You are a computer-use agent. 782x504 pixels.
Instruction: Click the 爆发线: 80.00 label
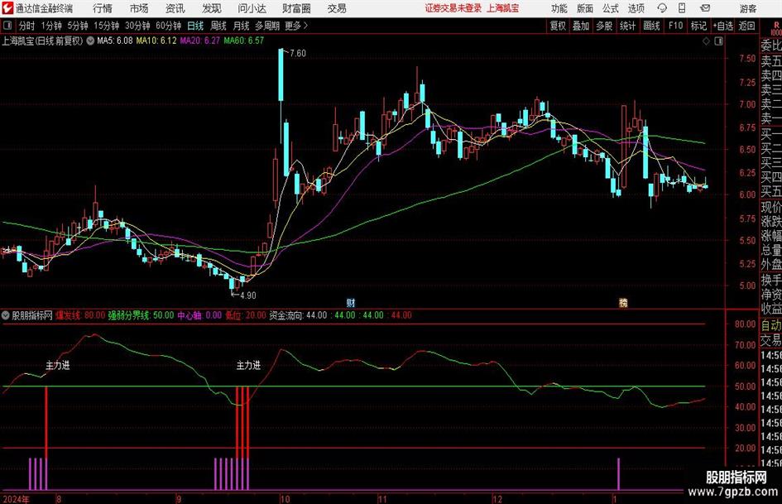79,315
